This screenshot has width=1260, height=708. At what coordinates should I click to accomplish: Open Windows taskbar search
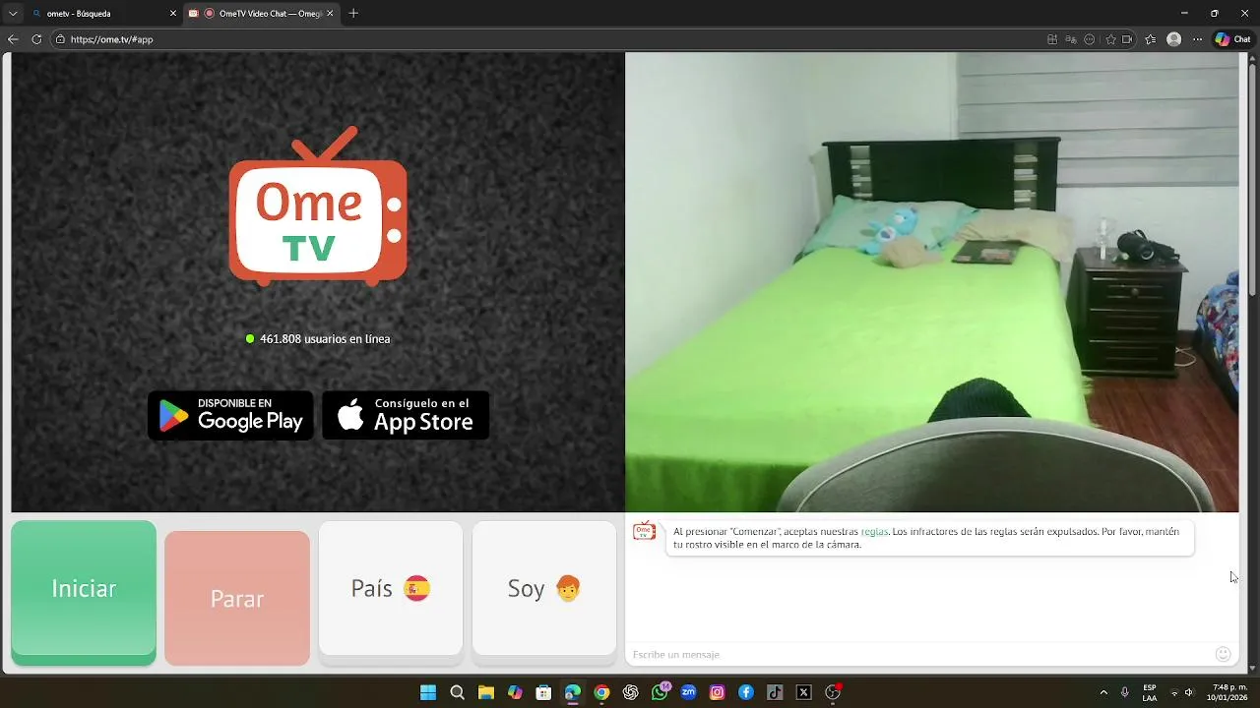pos(457,692)
